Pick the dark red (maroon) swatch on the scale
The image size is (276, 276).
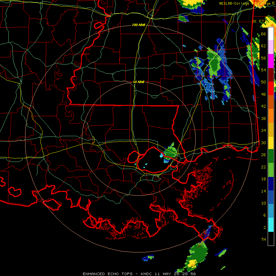tap(271, 75)
